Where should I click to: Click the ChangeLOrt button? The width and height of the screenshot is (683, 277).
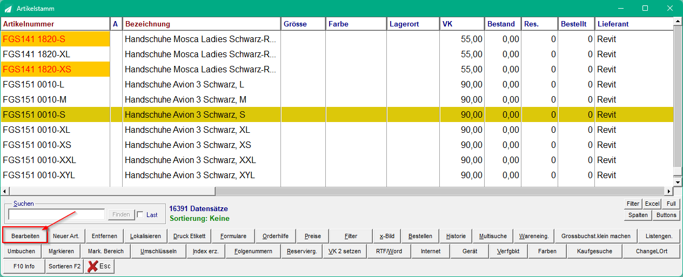click(651, 251)
